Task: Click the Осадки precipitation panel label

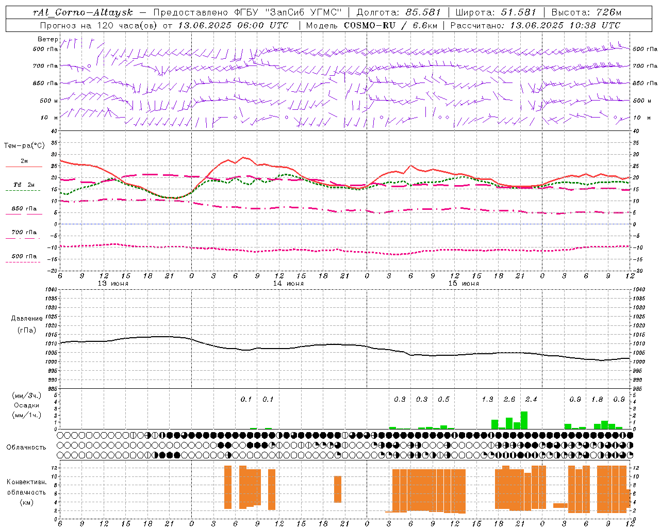Action: (27, 405)
